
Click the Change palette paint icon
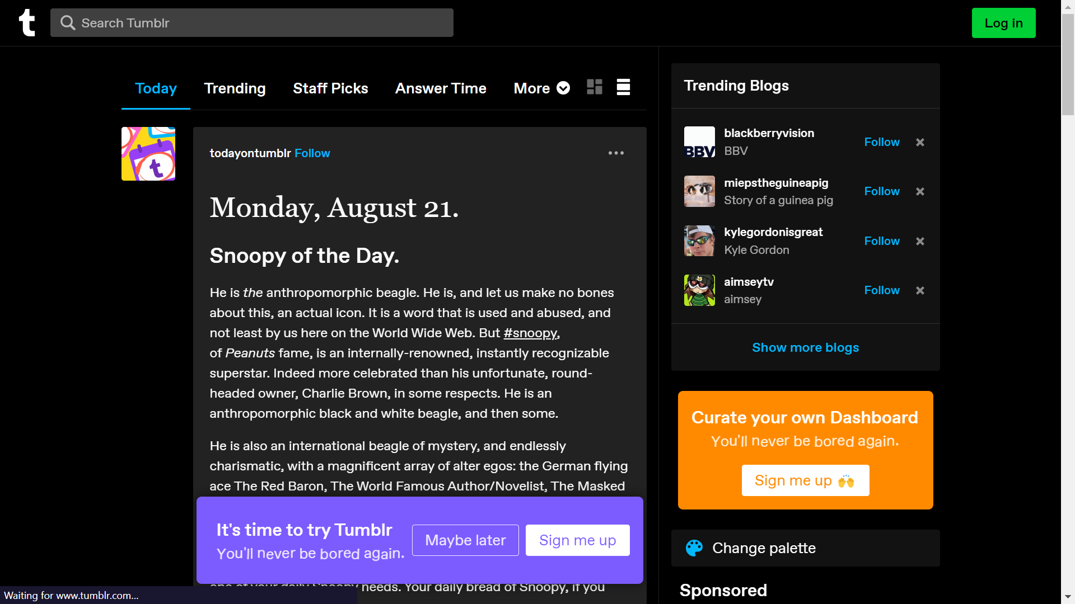(x=694, y=548)
